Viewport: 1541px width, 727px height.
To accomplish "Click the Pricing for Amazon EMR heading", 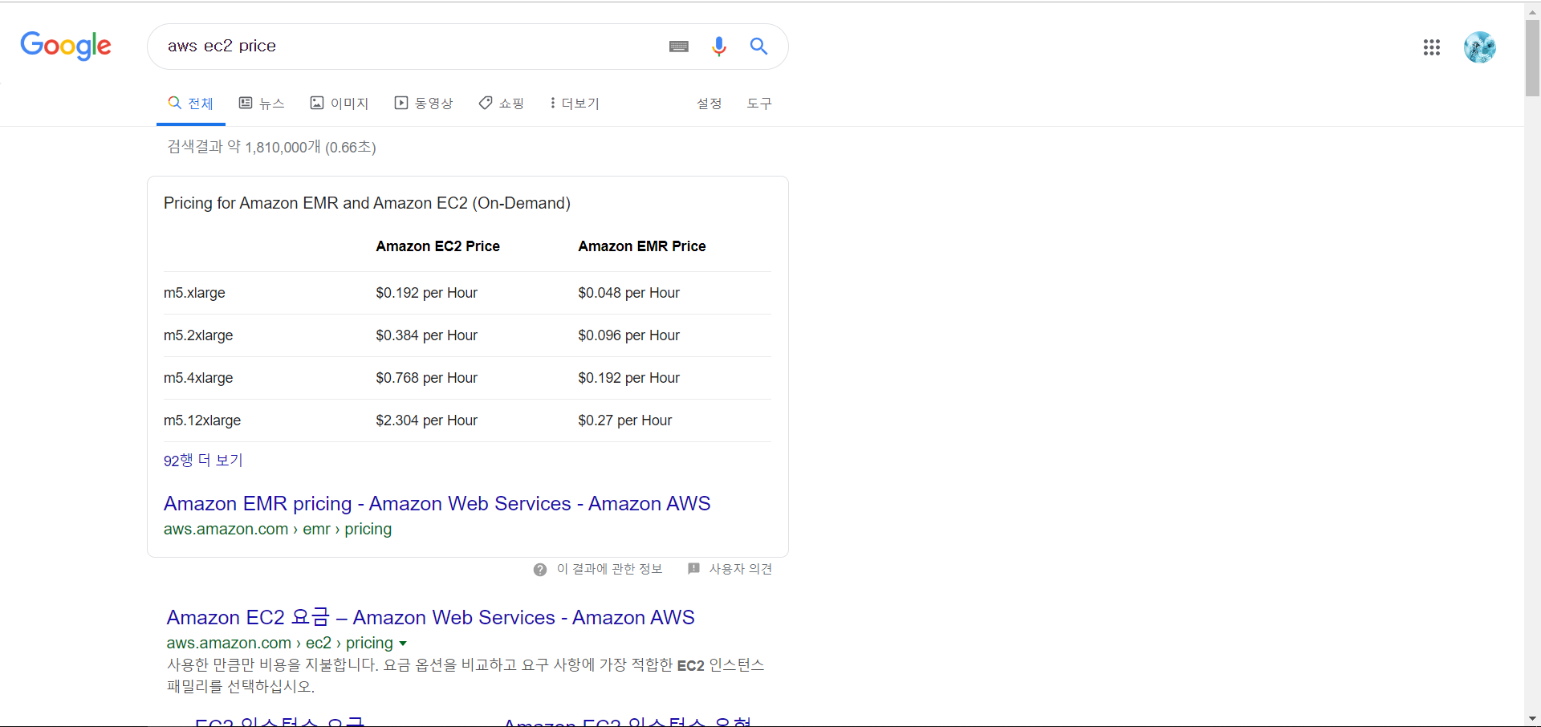I will tap(367, 203).
